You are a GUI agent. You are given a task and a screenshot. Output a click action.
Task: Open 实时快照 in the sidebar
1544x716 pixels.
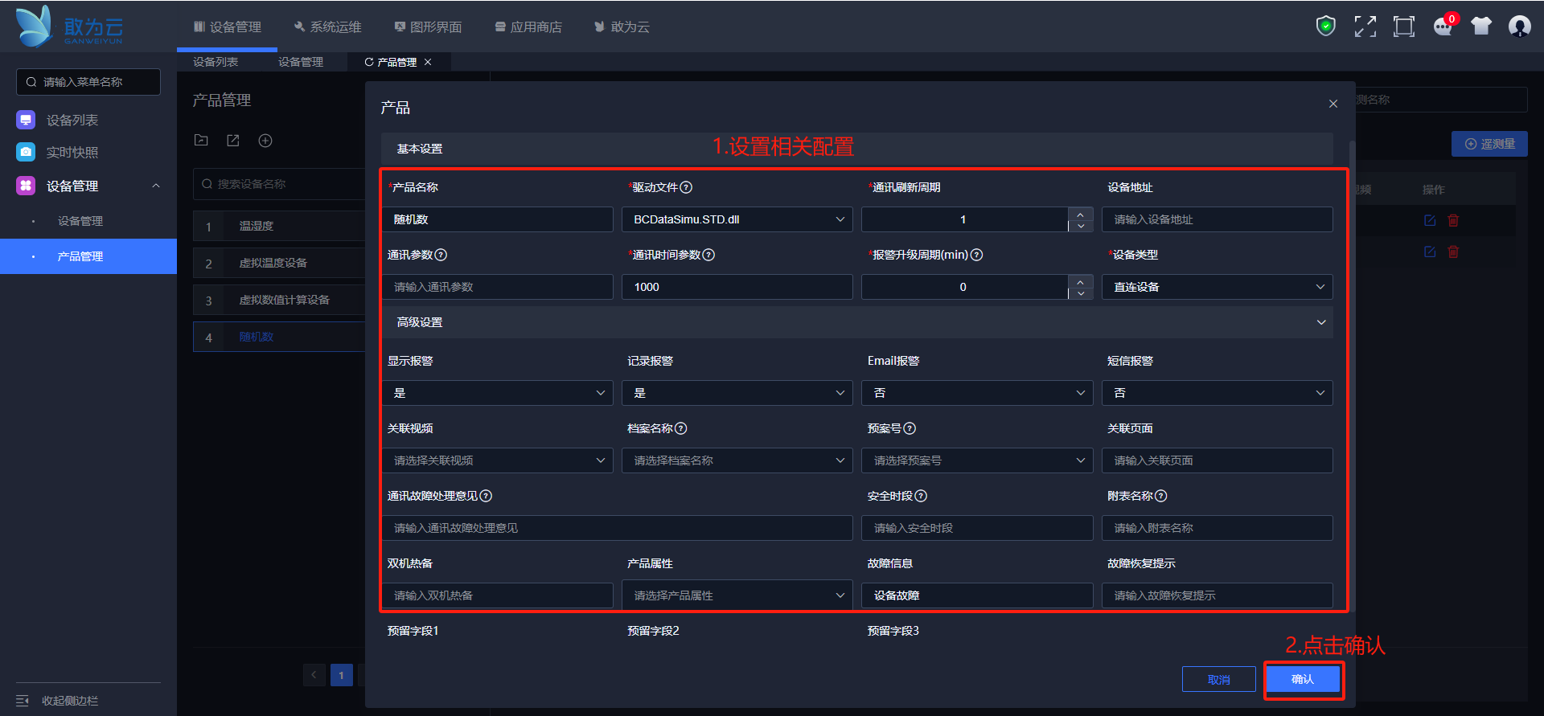pos(72,152)
